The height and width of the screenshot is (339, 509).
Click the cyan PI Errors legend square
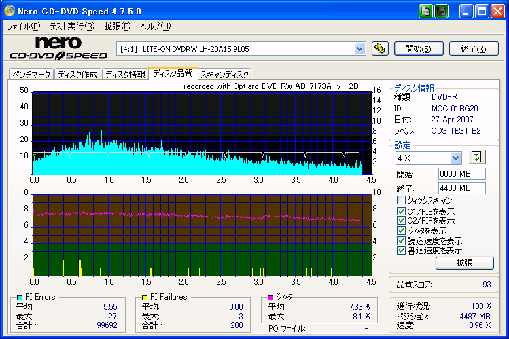[20, 297]
